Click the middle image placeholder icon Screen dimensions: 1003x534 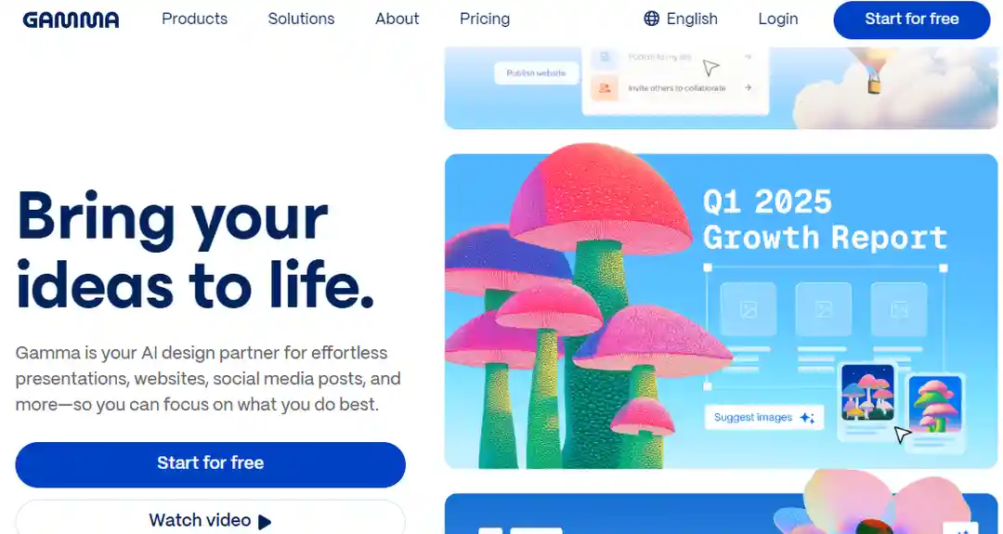coord(823,310)
